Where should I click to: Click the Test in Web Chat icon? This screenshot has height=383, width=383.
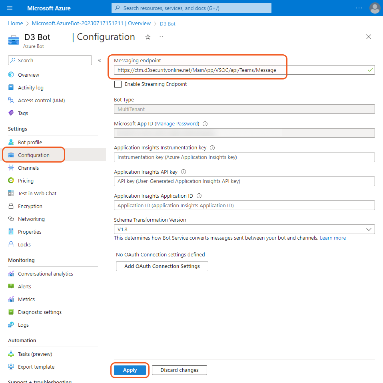(x=11, y=193)
